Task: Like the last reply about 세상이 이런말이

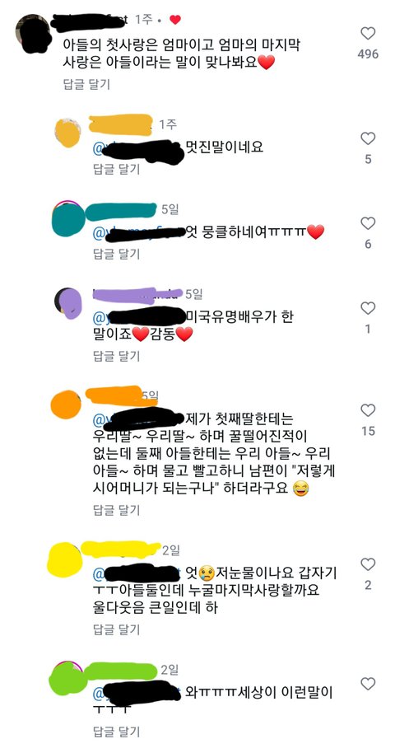Action: 368,683
